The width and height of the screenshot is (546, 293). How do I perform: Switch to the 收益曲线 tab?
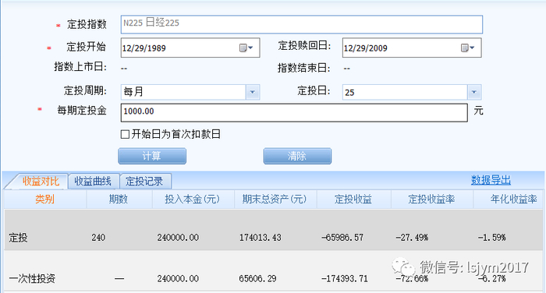(x=93, y=182)
